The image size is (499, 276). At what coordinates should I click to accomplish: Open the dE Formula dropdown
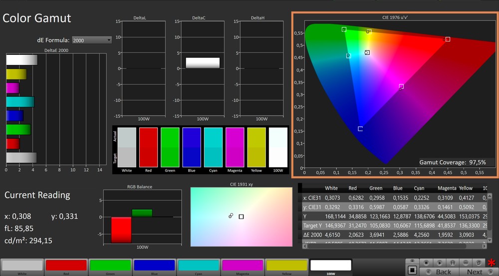coord(91,40)
